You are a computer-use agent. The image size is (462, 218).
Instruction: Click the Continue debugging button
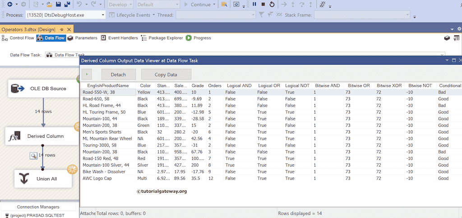tap(197, 5)
